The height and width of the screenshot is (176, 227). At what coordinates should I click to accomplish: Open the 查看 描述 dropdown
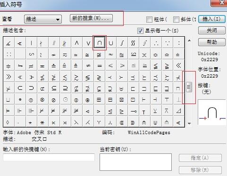tap(43, 19)
